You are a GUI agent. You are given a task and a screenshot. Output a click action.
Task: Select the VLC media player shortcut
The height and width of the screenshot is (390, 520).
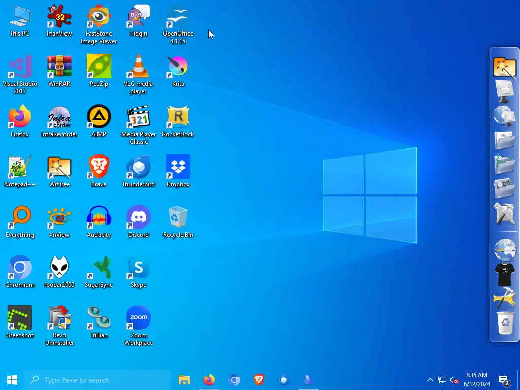pos(138,75)
